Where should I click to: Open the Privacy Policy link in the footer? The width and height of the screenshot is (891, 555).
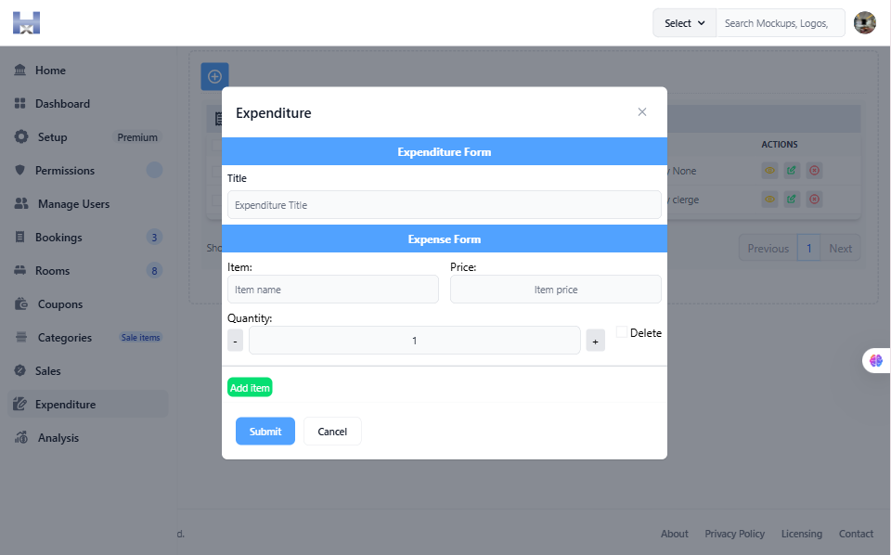(734, 534)
